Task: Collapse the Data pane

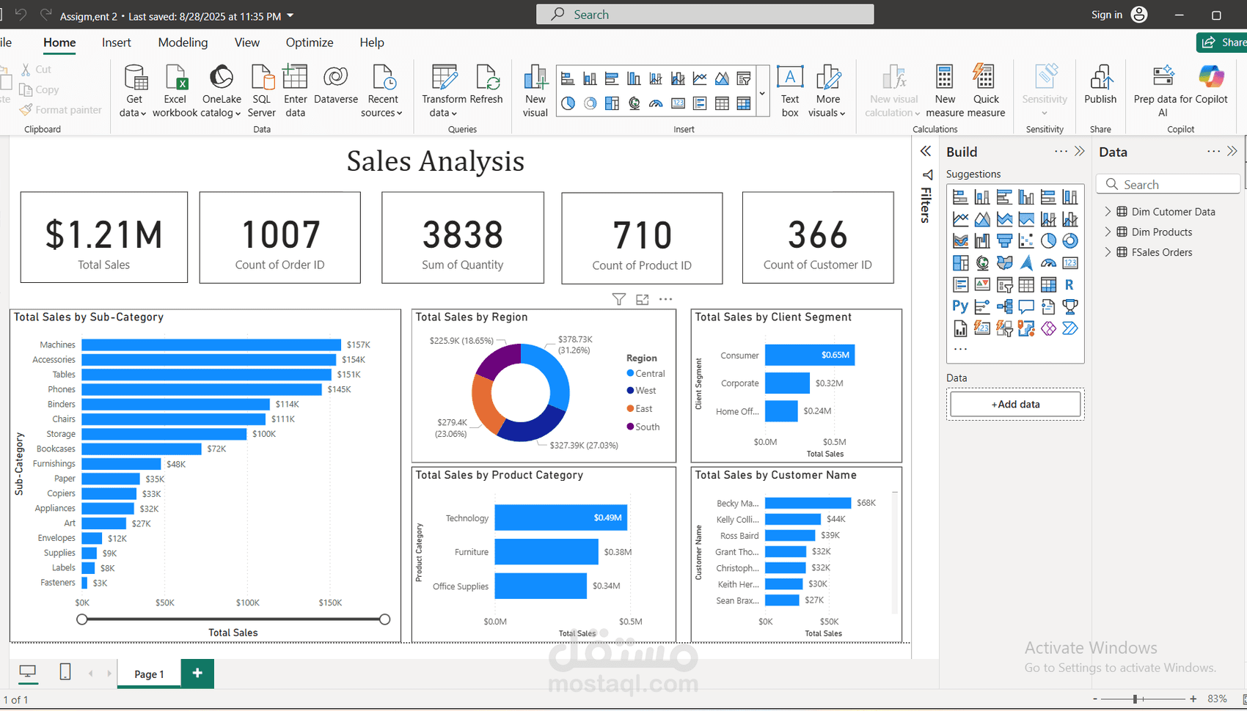Action: pos(1232,151)
